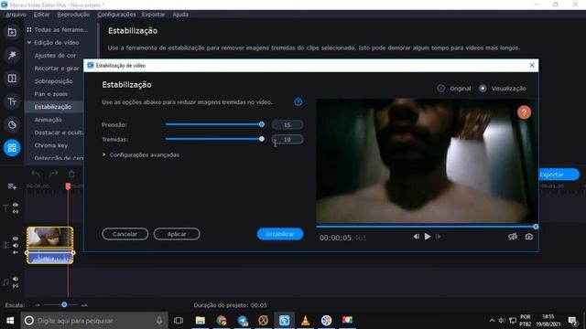Select Pan e zoom tool

[x=51, y=94]
